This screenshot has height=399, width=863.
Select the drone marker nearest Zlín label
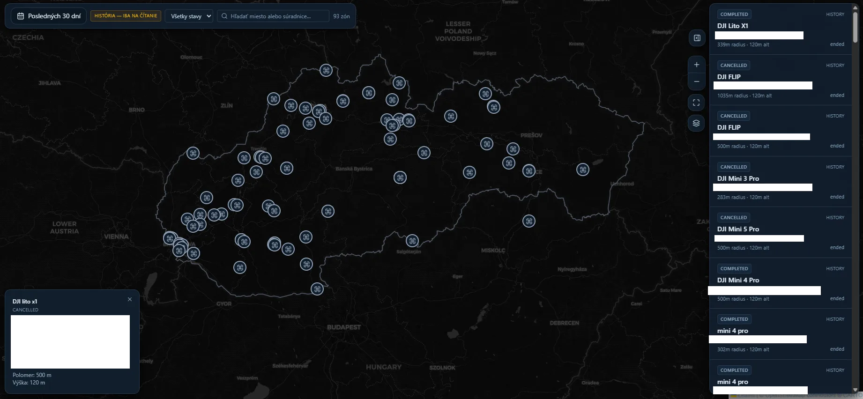[x=274, y=99]
